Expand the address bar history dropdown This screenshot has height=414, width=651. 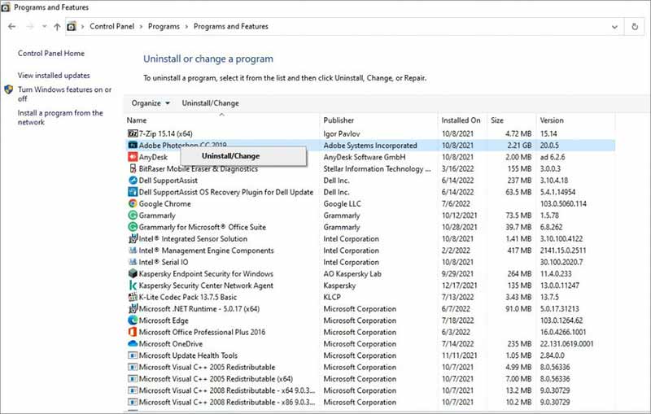[614, 27]
